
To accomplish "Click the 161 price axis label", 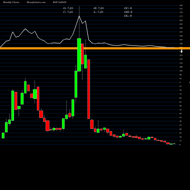I will (181, 24).
